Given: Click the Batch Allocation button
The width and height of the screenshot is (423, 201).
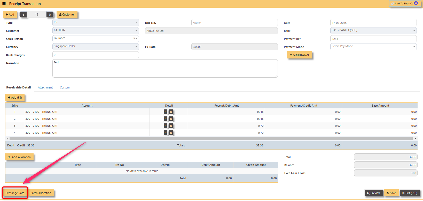Looking at the screenshot, I should pos(41,193).
